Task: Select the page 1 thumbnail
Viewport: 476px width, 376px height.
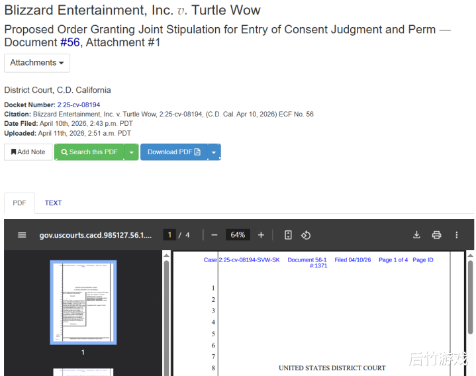Action: click(83, 303)
